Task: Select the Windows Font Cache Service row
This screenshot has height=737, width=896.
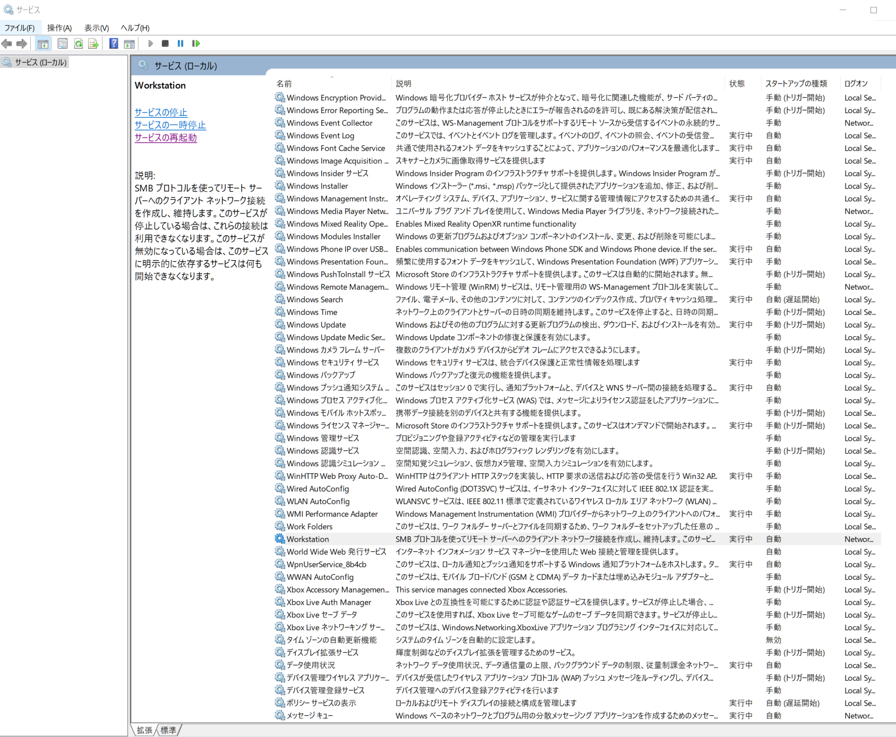Action: [x=577, y=148]
